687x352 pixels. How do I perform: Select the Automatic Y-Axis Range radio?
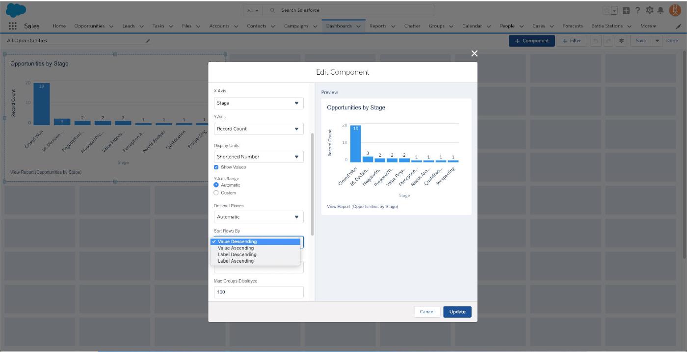(x=216, y=185)
